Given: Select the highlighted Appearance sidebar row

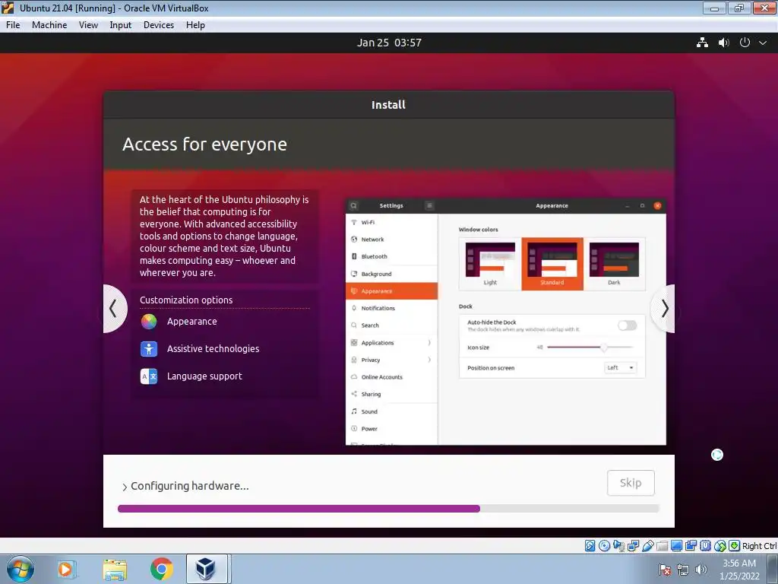Looking at the screenshot, I should [x=391, y=291].
